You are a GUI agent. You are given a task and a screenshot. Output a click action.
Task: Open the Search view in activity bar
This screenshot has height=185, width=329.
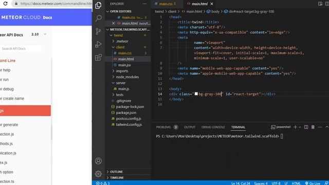(x=98, y=18)
